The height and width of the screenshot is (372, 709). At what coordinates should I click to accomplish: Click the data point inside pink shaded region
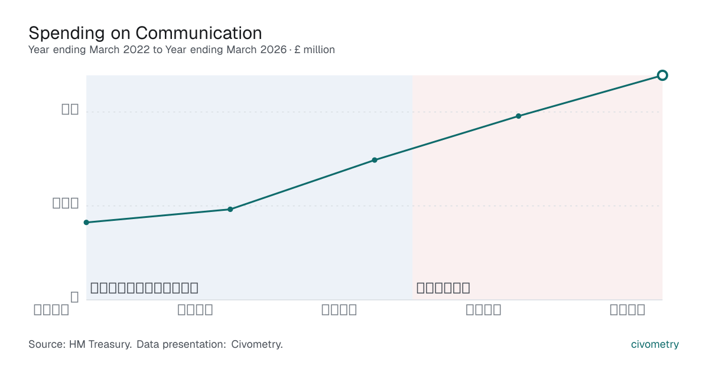519,116
